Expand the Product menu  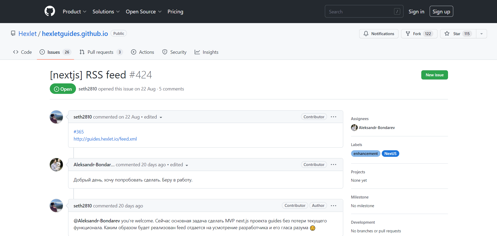coord(74,12)
